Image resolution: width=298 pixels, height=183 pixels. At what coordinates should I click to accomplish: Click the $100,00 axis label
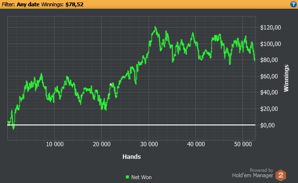pos(270,44)
